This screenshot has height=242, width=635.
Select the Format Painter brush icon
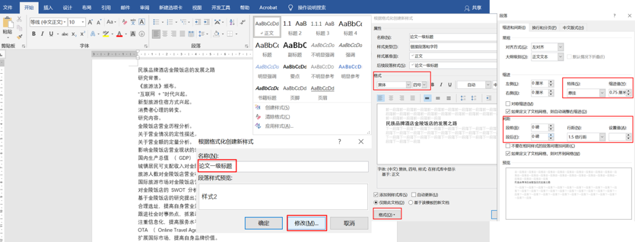click(x=19, y=37)
